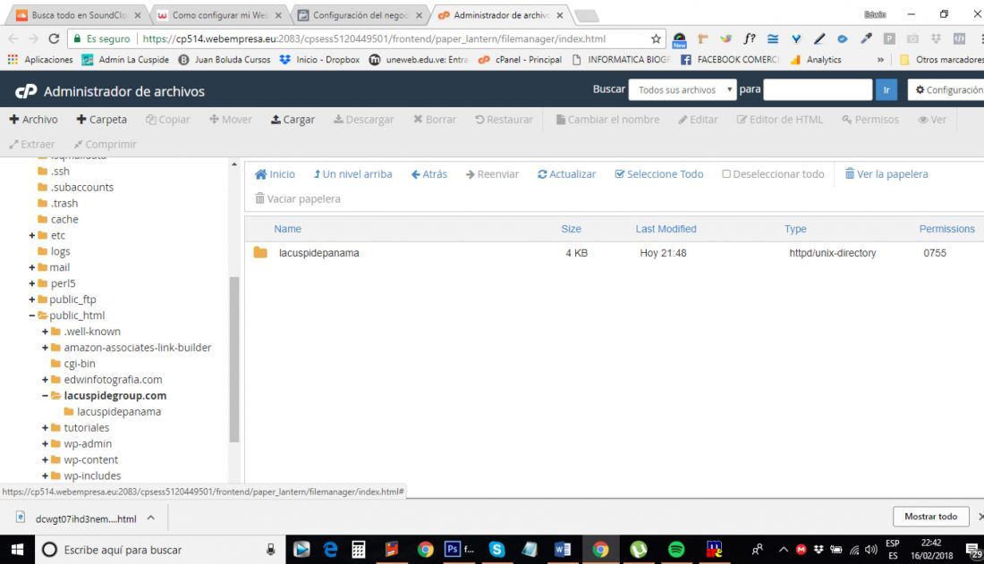Go to Inicio home directory
The width and height of the screenshot is (984, 564).
coord(275,173)
